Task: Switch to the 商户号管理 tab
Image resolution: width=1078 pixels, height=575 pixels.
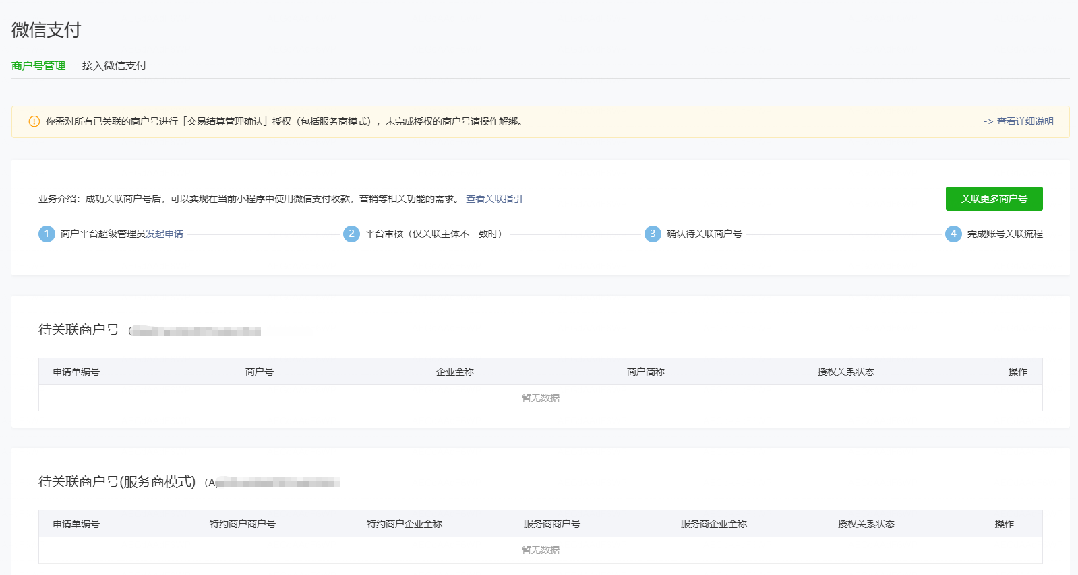Action: [38, 65]
